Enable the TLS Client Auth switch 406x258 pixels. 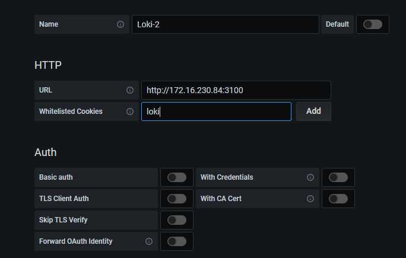coord(177,199)
